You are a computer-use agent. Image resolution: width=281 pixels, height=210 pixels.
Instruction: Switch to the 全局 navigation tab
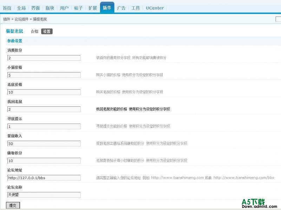click(21, 8)
